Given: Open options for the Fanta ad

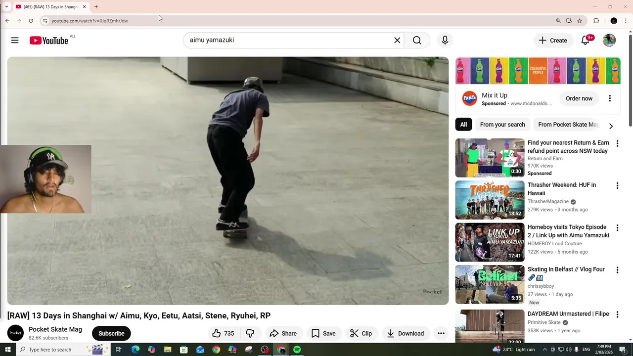Looking at the screenshot, I should [610, 98].
